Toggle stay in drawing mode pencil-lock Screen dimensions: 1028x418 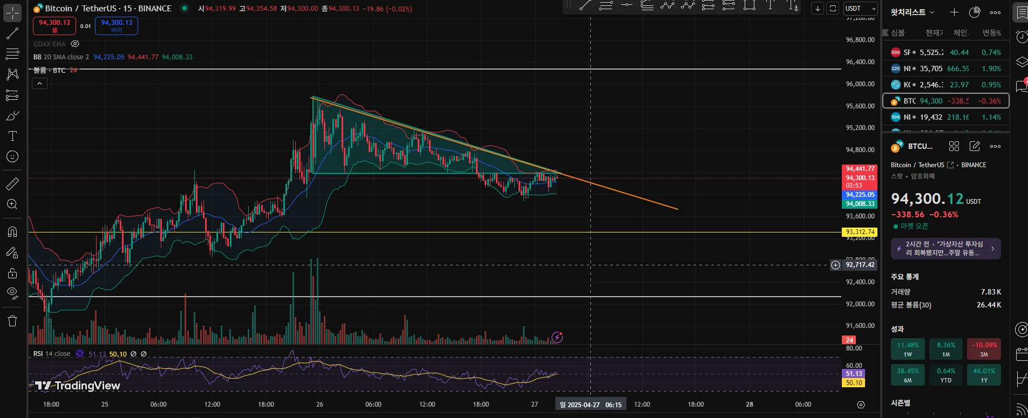tap(12, 252)
